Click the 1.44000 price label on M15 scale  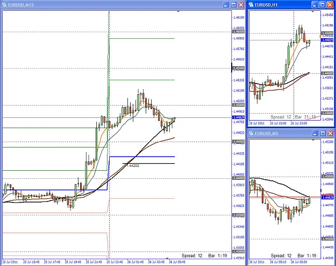[239, 178]
